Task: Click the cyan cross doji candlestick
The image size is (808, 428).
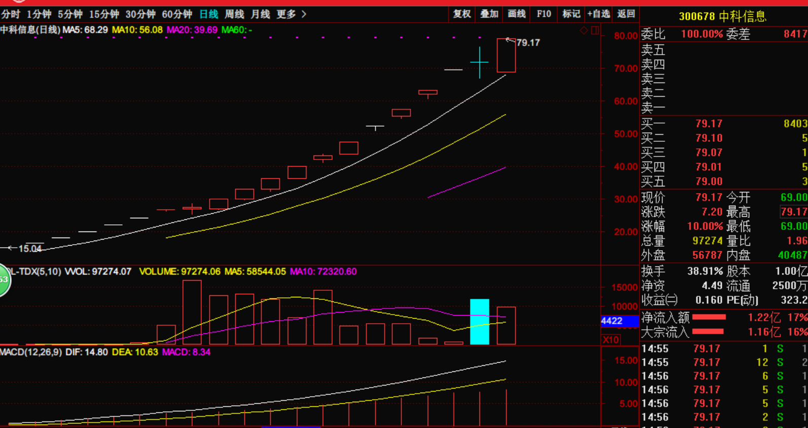Action: 479,62
